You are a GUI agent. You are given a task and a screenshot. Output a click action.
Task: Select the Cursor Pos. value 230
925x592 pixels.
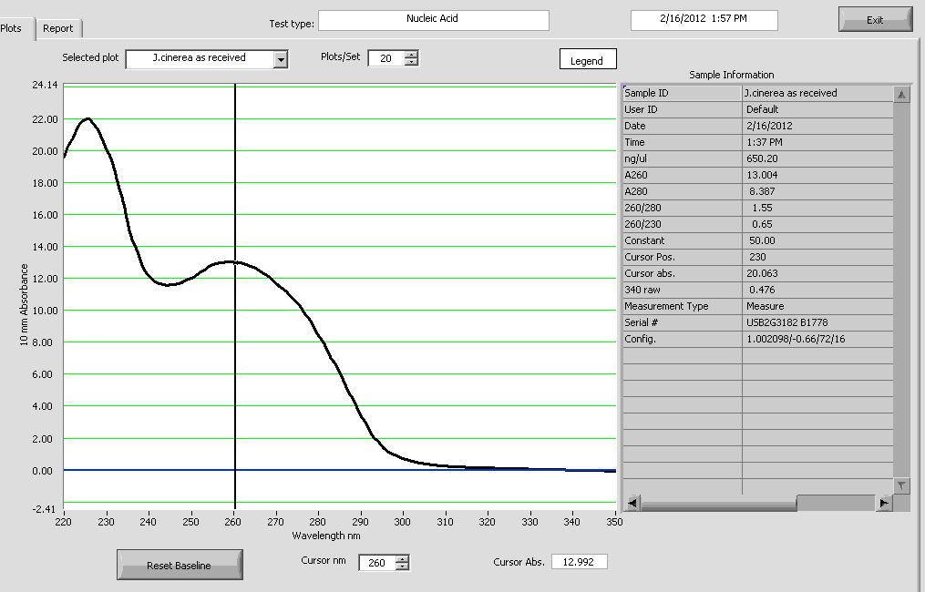[x=817, y=258]
